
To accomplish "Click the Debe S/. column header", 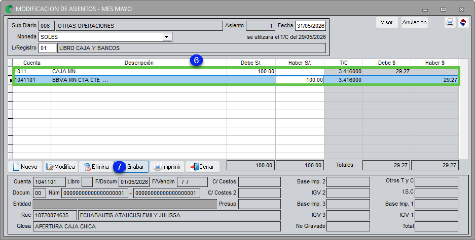I will [251, 63].
